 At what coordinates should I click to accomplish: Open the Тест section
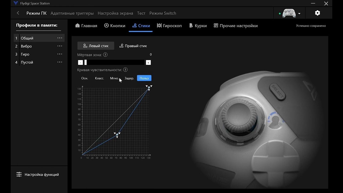tap(141, 13)
